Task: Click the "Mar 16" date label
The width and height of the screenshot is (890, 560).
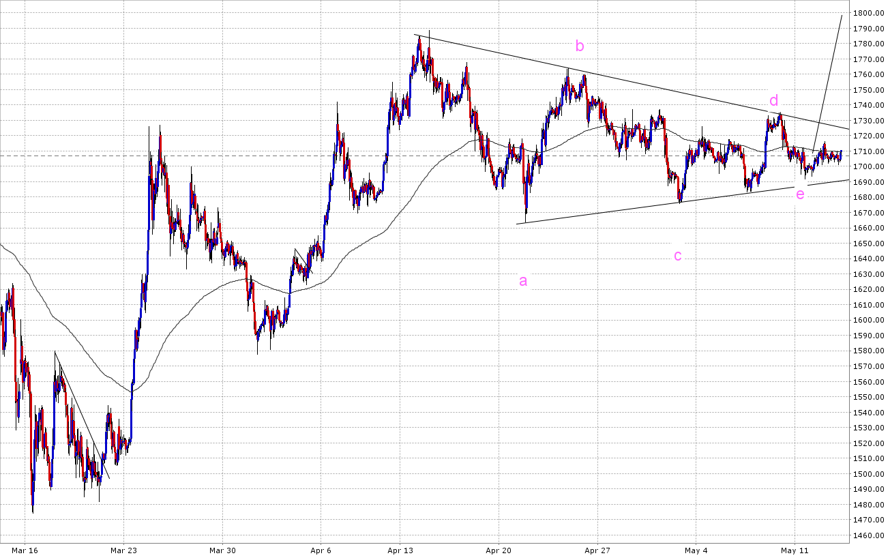Action: point(24,550)
